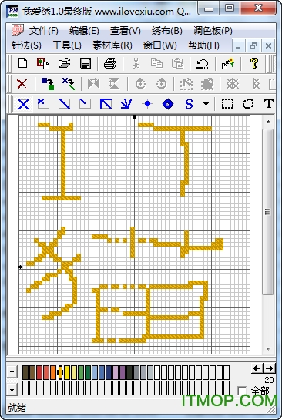This screenshot has height=420, width=282.
Task: Open help via yellow question mark icon
Action: (254, 63)
